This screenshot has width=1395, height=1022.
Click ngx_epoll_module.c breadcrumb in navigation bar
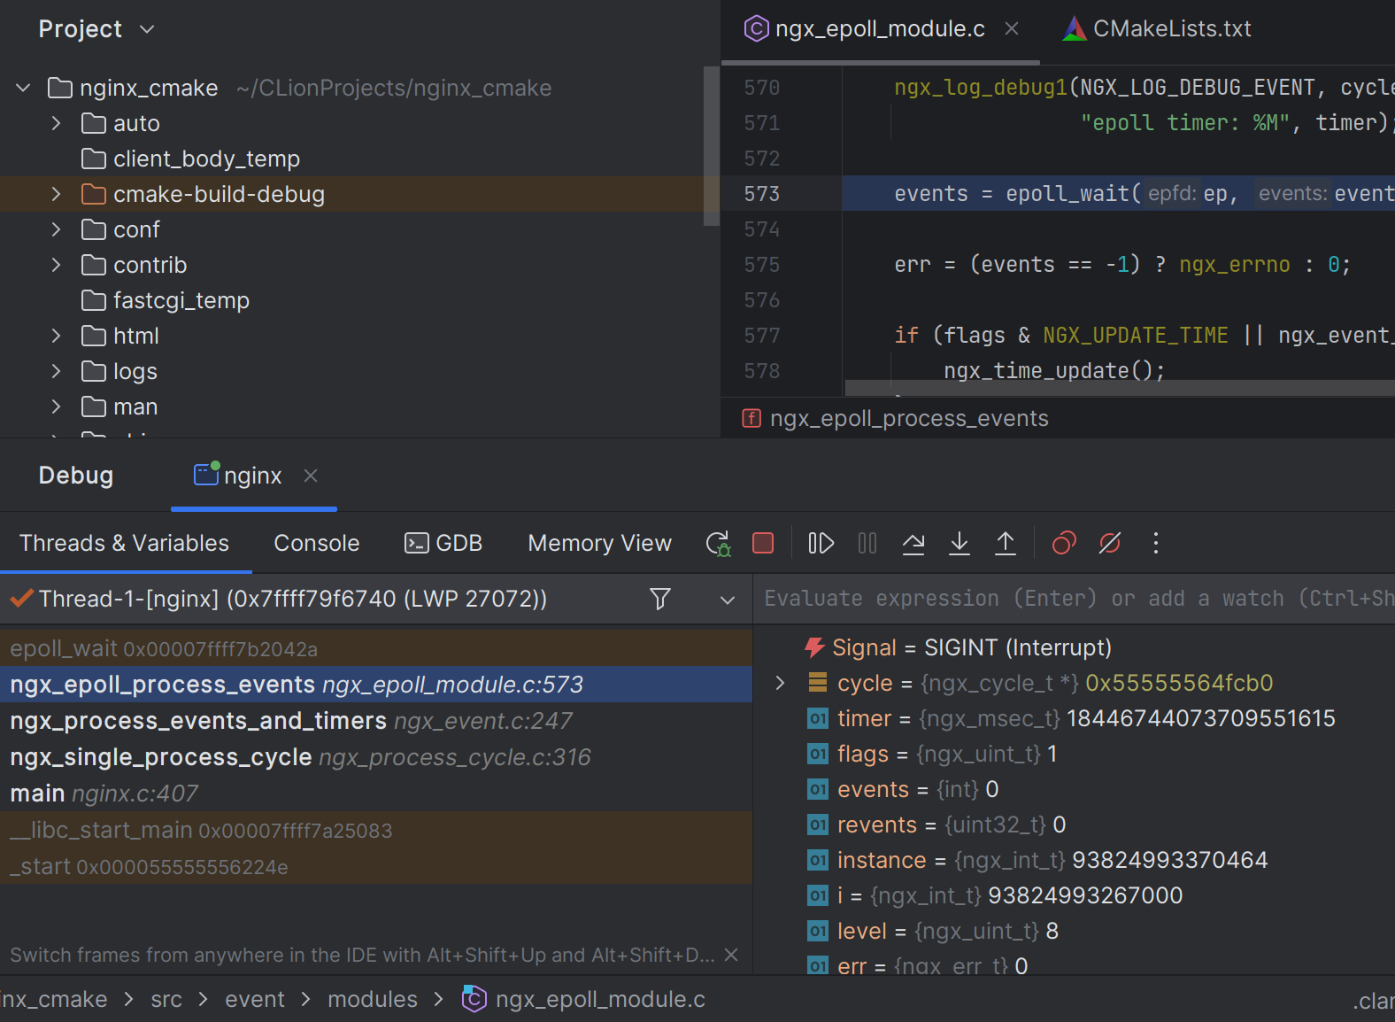[584, 1000]
